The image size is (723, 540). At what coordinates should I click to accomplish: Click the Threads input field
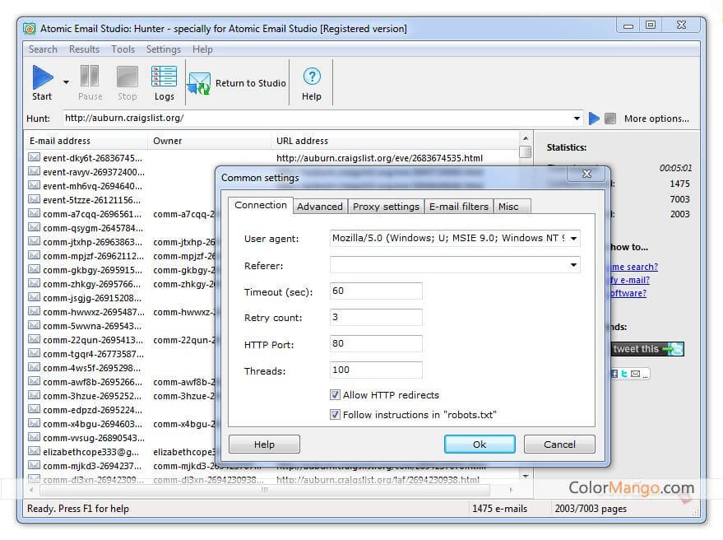pyautogui.click(x=376, y=370)
